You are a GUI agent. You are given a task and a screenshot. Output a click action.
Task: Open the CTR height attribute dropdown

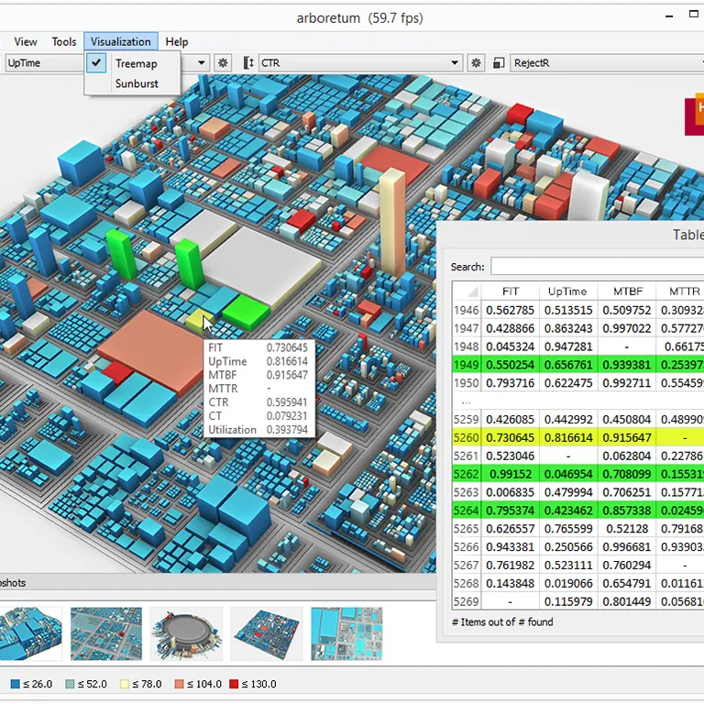pyautogui.click(x=360, y=63)
